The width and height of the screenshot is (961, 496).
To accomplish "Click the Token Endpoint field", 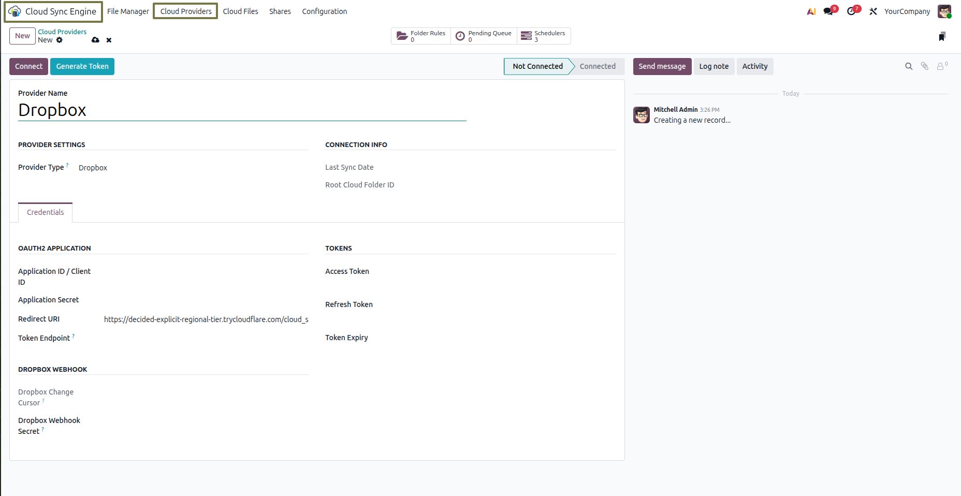I will click(206, 338).
